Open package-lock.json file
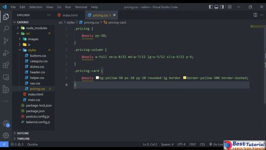The image size is (266, 150). click(x=39, y=105)
